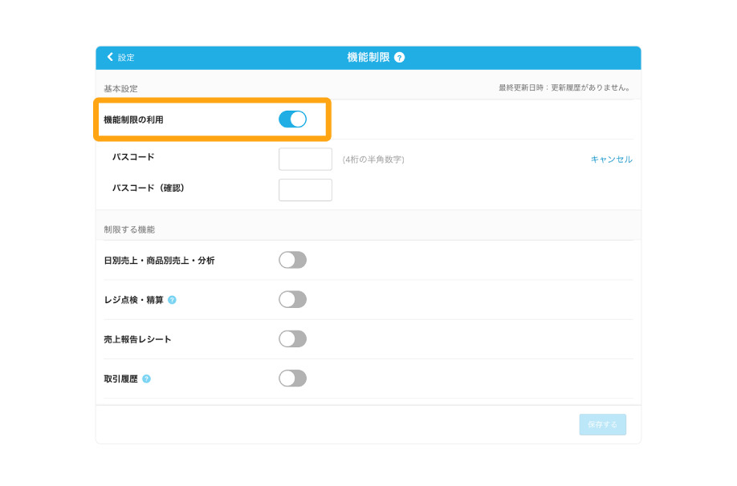Screen dimensions: 737x486
Task: Enable the レジ点検・精算 restriction toggle
Action: (x=292, y=299)
